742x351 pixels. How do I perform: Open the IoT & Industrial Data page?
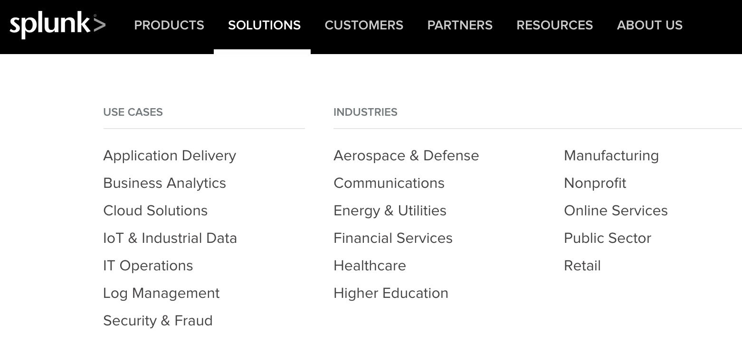point(170,238)
